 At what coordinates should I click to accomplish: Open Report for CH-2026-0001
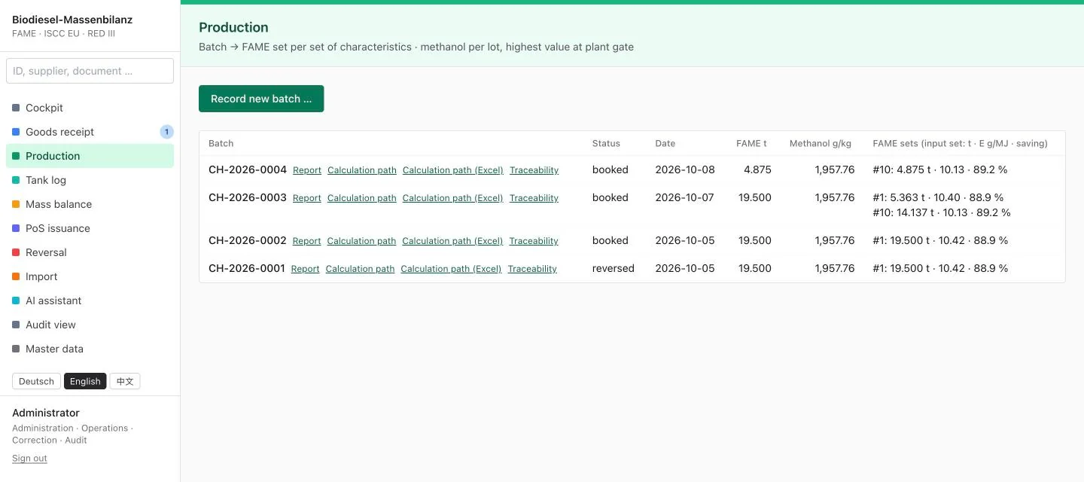(x=305, y=269)
